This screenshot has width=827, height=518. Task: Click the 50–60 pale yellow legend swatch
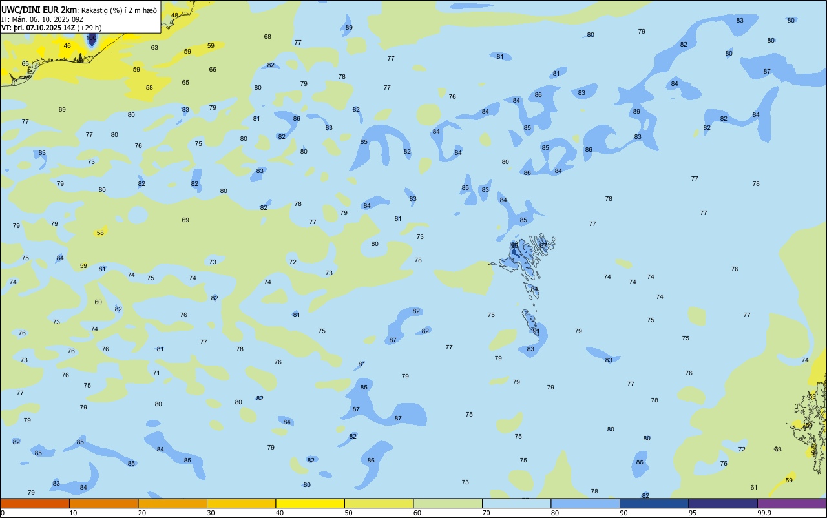coord(379,503)
